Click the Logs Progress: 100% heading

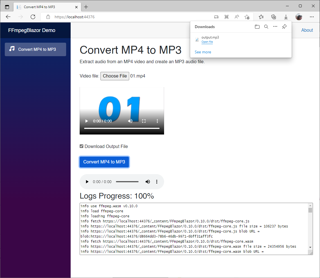[117, 196]
